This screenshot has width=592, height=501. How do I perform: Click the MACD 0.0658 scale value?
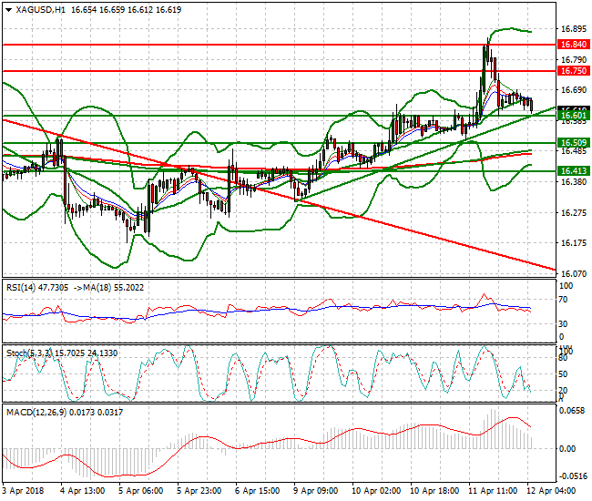[572, 411]
